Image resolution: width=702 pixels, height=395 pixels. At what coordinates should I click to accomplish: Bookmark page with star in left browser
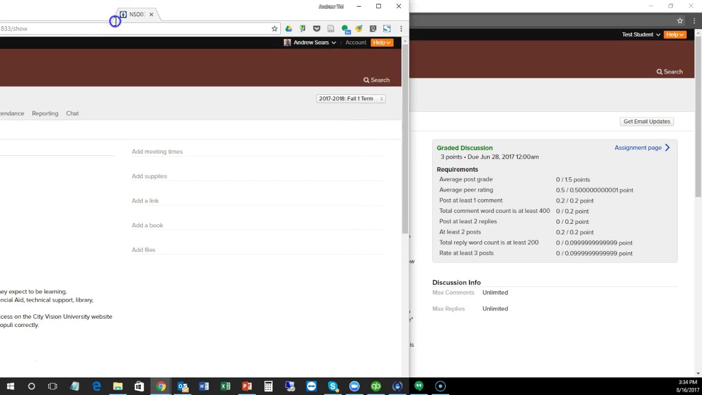tap(275, 29)
